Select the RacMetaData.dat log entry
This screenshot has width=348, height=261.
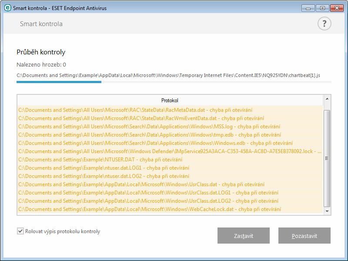click(170, 110)
